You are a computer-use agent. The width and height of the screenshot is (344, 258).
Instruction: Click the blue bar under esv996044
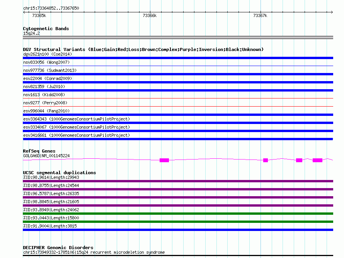(178, 115)
